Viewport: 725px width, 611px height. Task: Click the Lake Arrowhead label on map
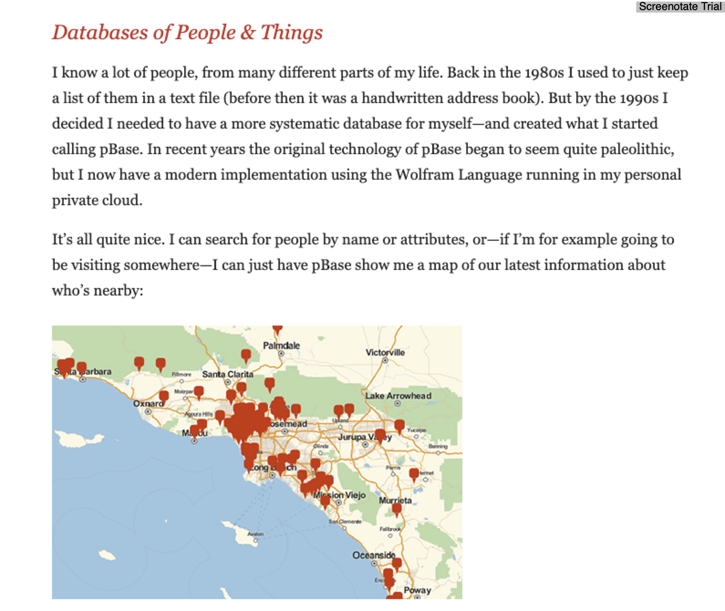coord(398,396)
